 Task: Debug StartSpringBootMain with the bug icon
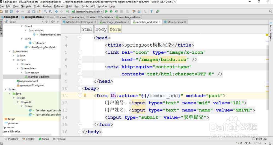(111, 11)
